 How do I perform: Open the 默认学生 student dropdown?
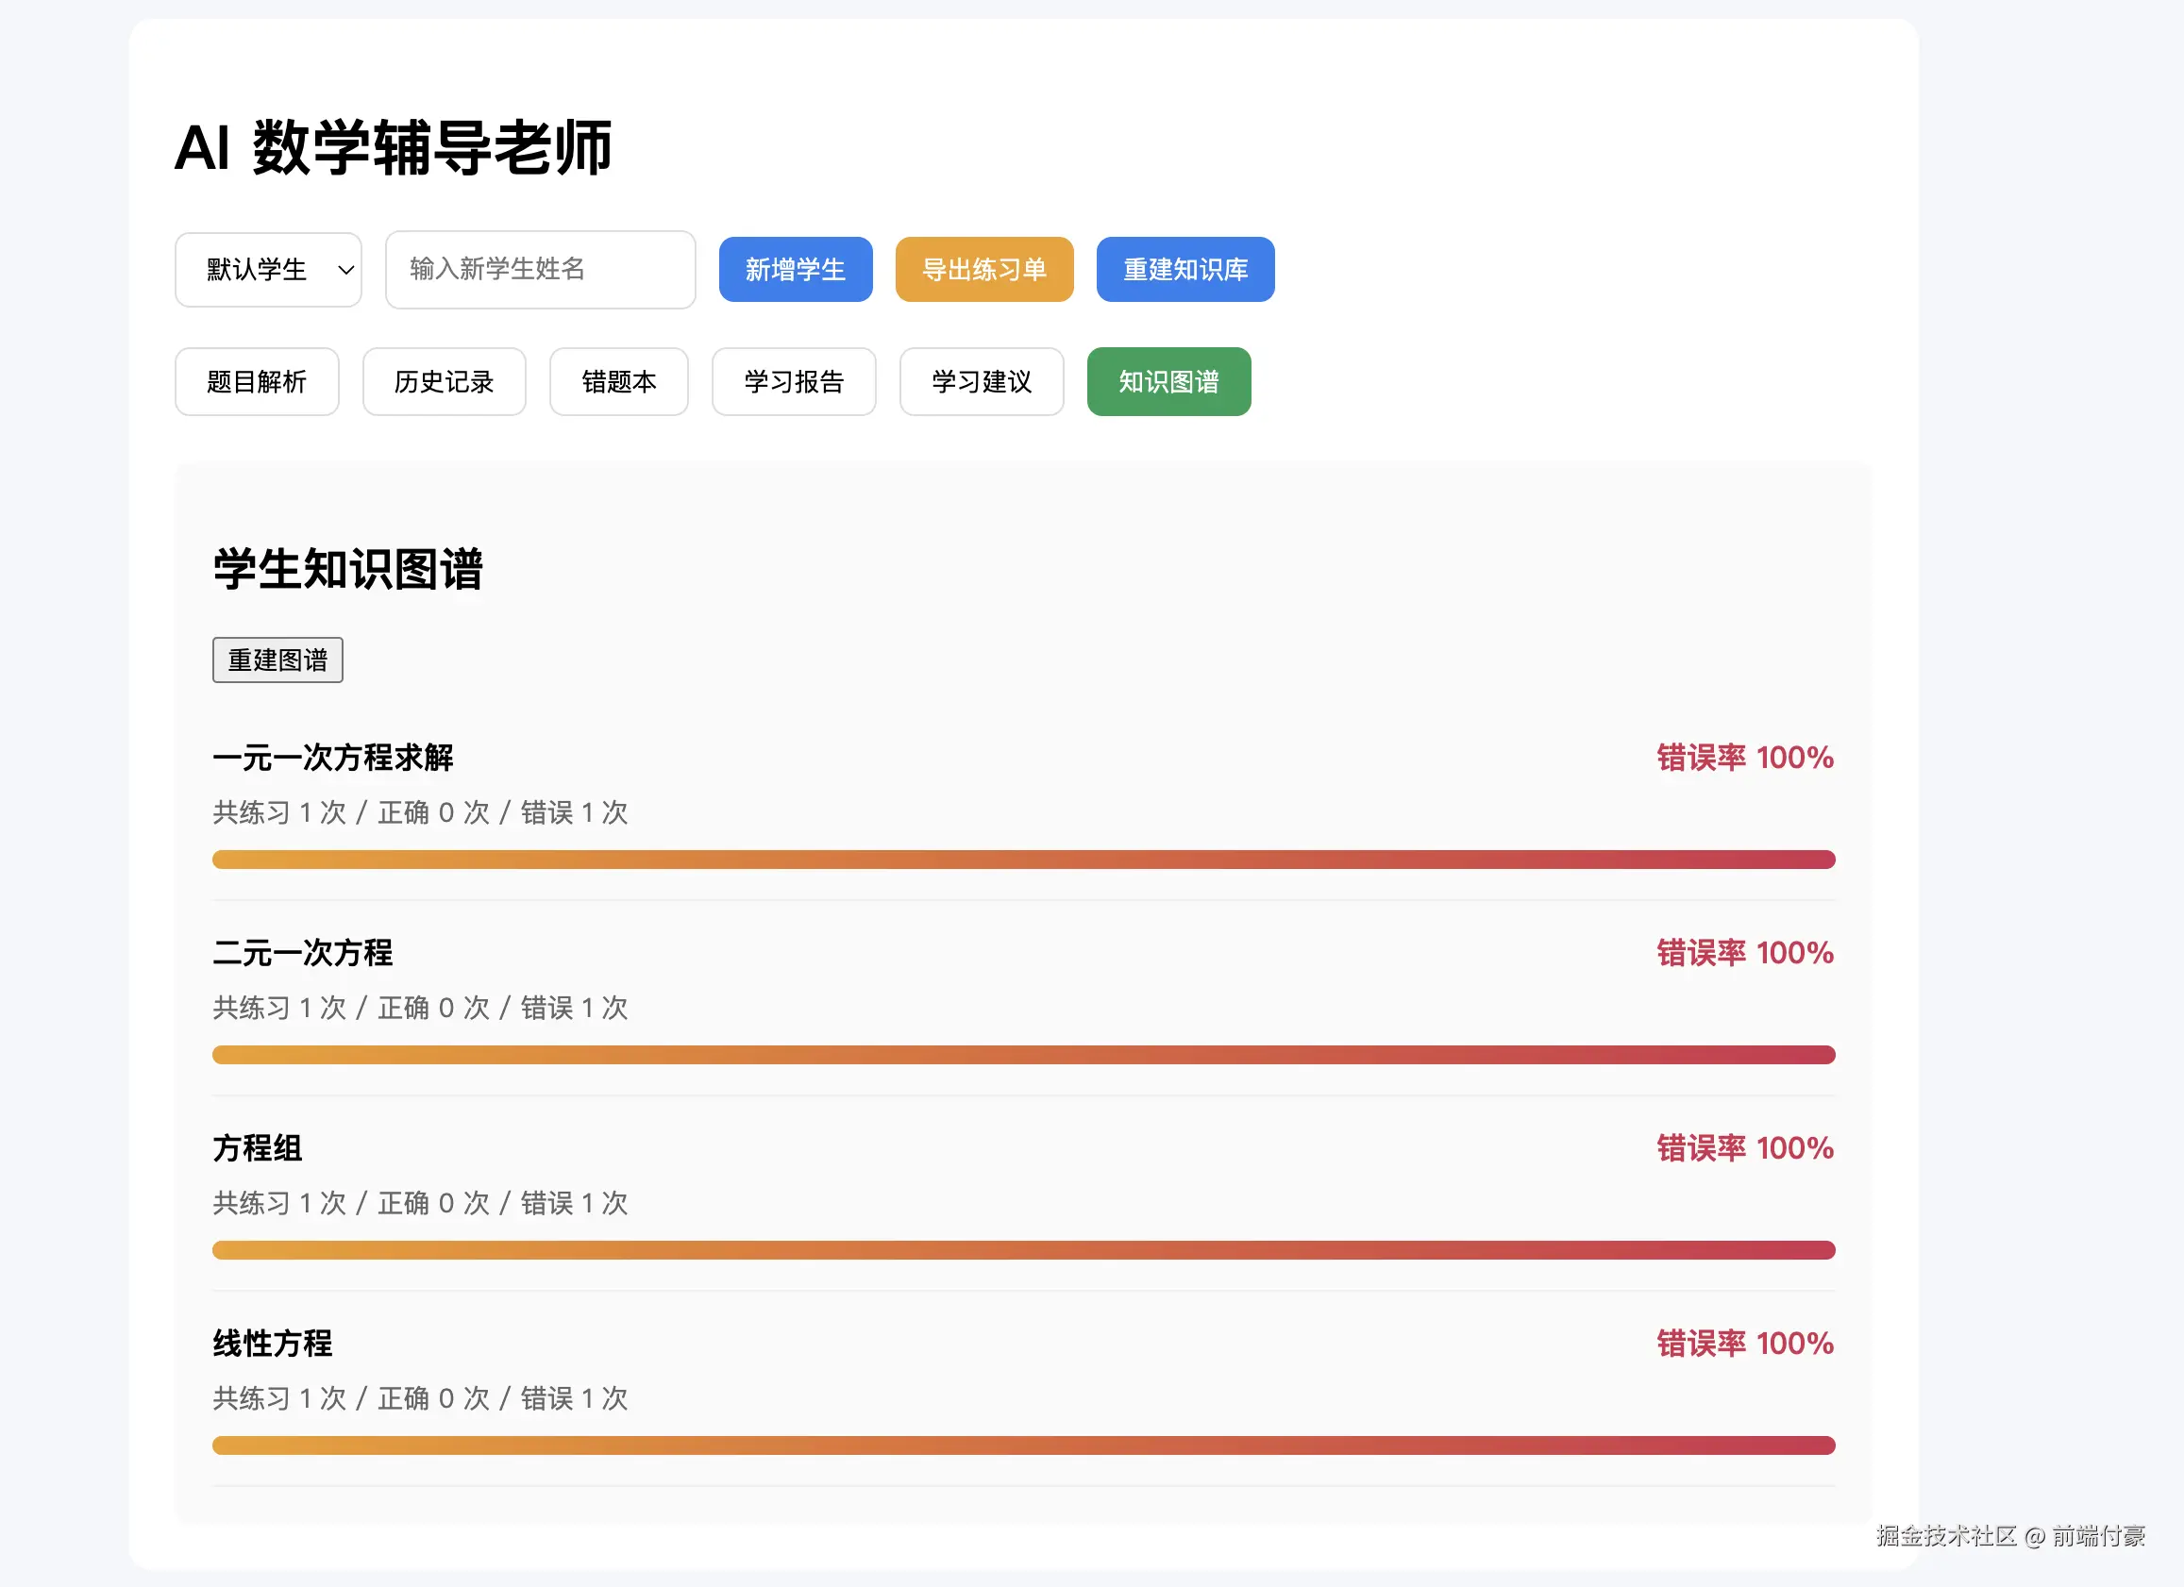coord(268,270)
